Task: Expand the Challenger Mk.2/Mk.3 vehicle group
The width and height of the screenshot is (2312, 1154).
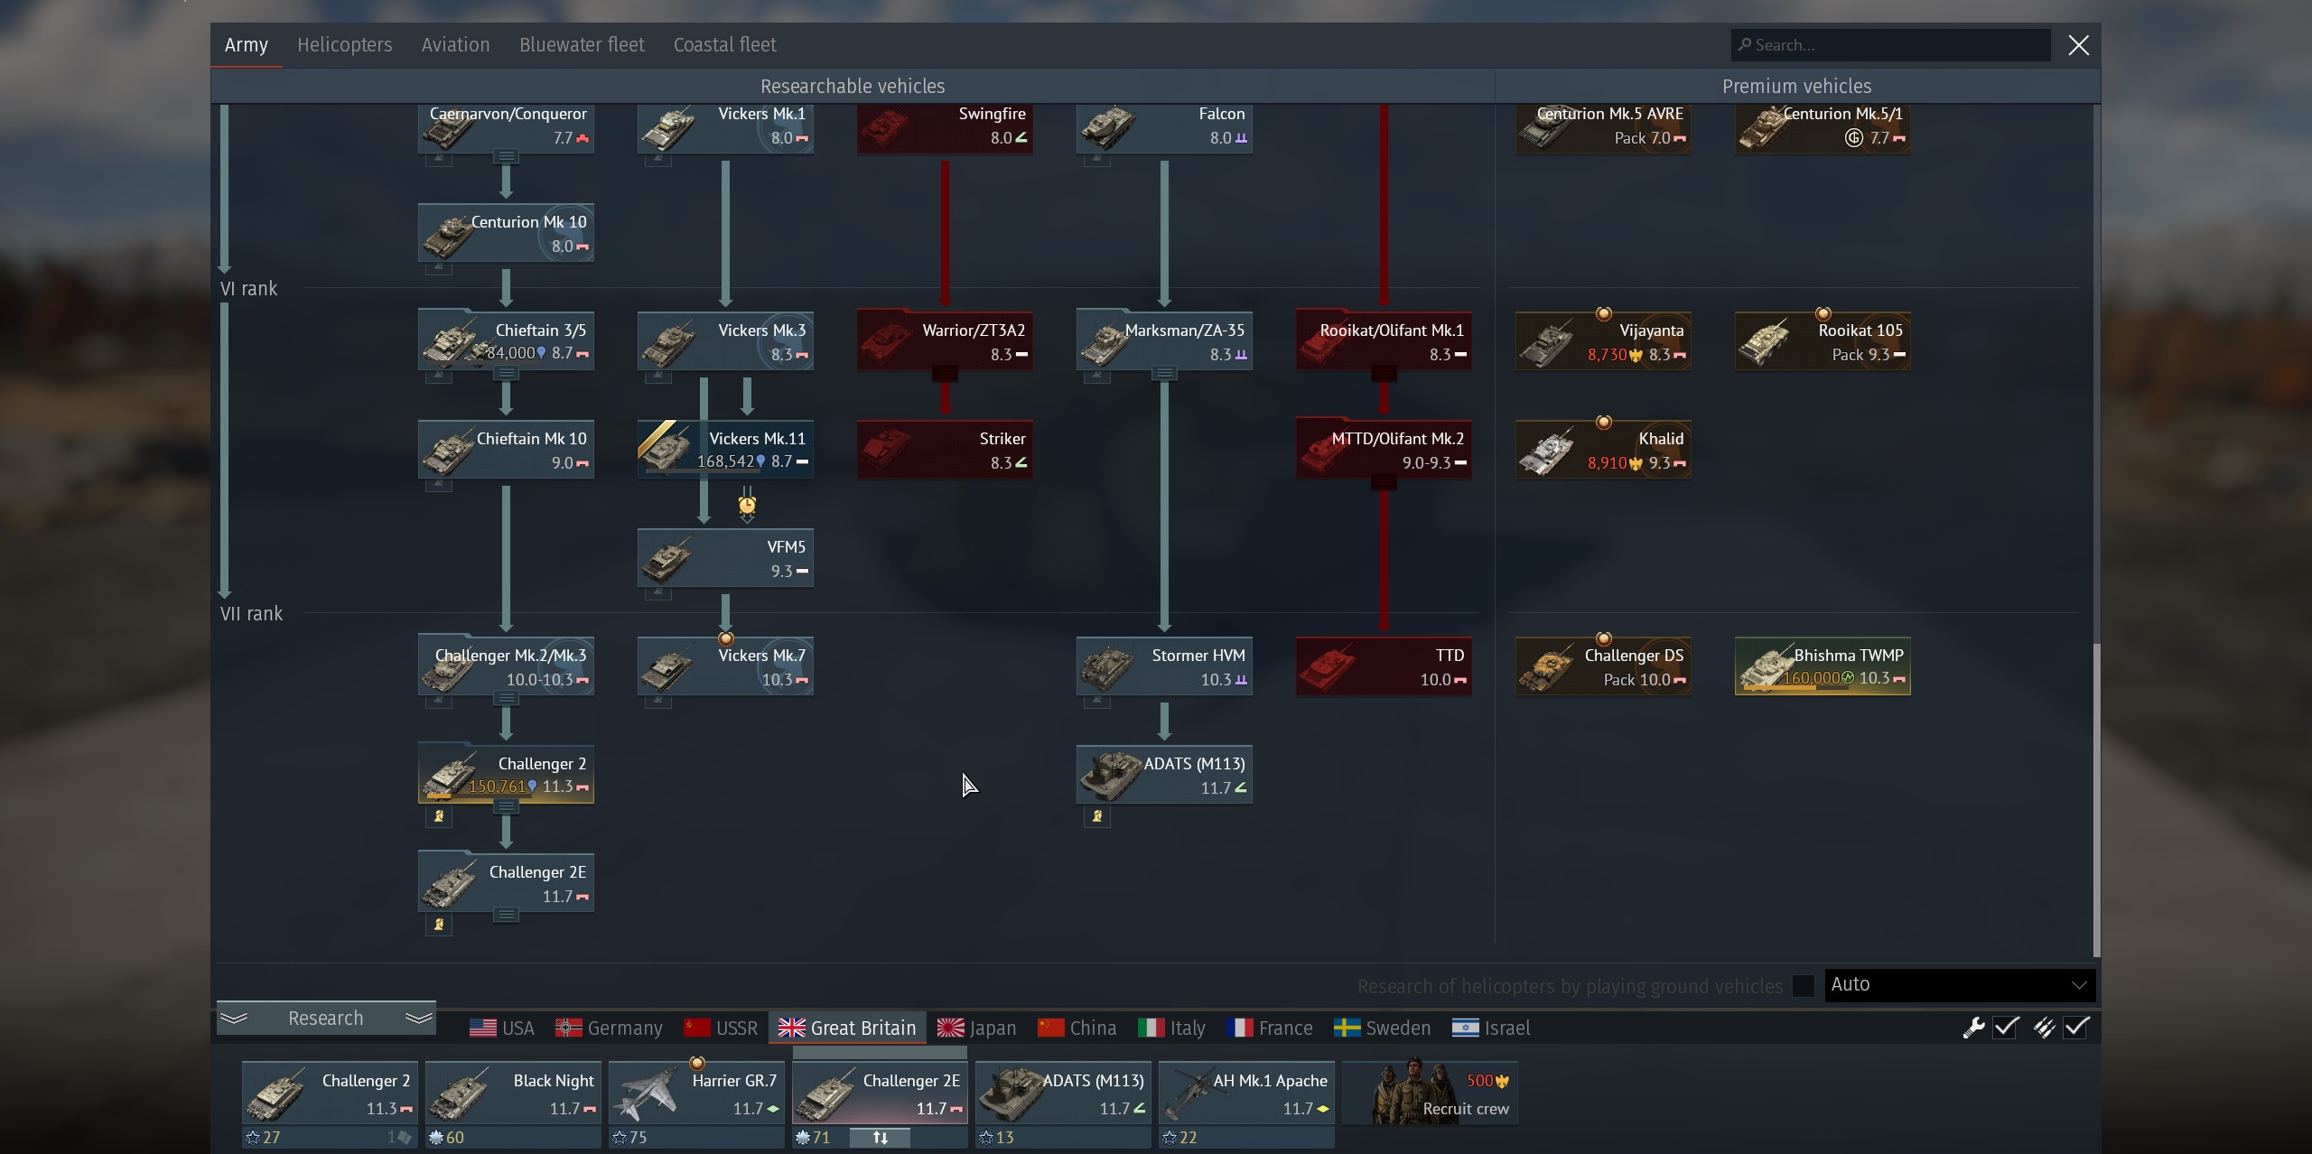Action: click(x=507, y=698)
